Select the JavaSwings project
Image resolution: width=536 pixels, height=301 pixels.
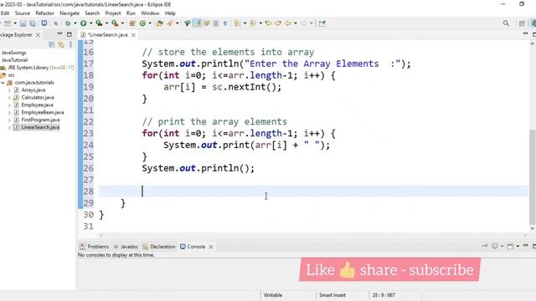click(x=13, y=53)
